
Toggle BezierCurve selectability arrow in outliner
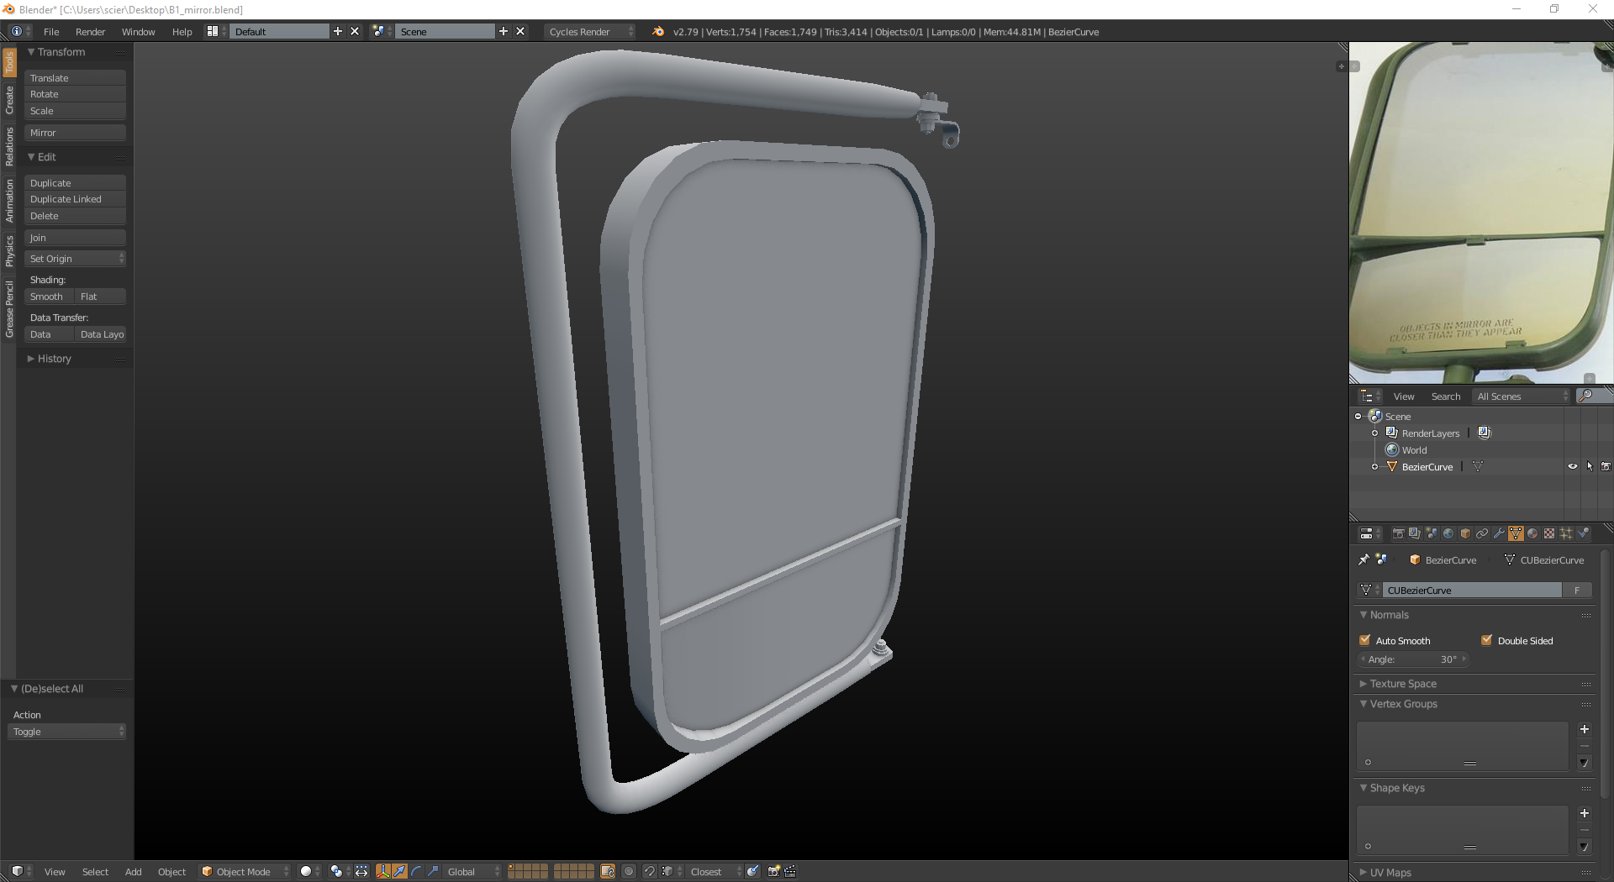point(1590,466)
